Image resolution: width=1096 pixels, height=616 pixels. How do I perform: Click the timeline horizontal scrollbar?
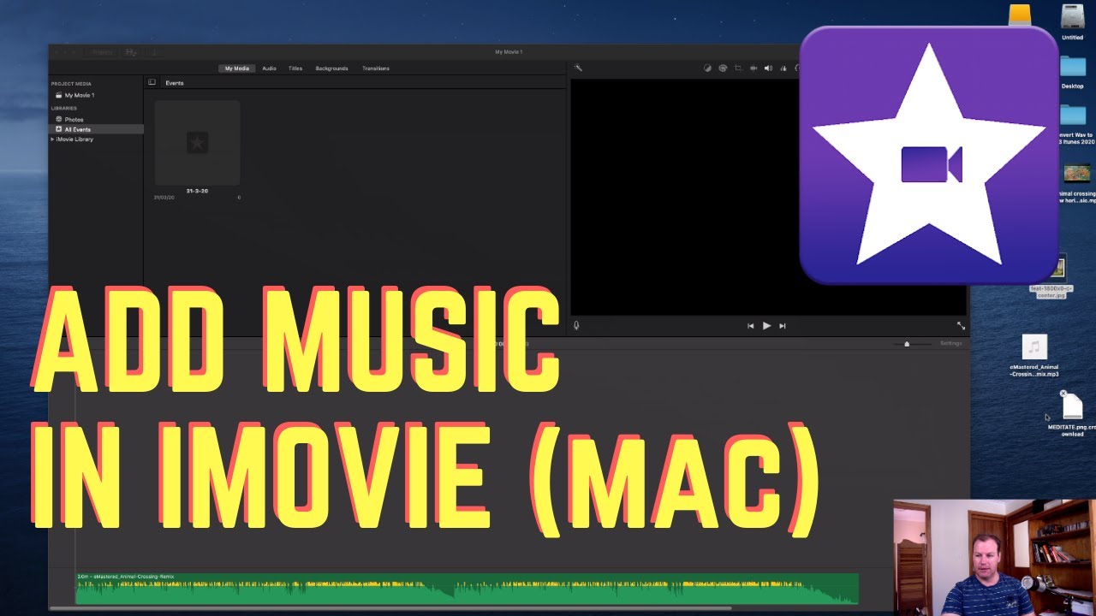click(x=391, y=608)
